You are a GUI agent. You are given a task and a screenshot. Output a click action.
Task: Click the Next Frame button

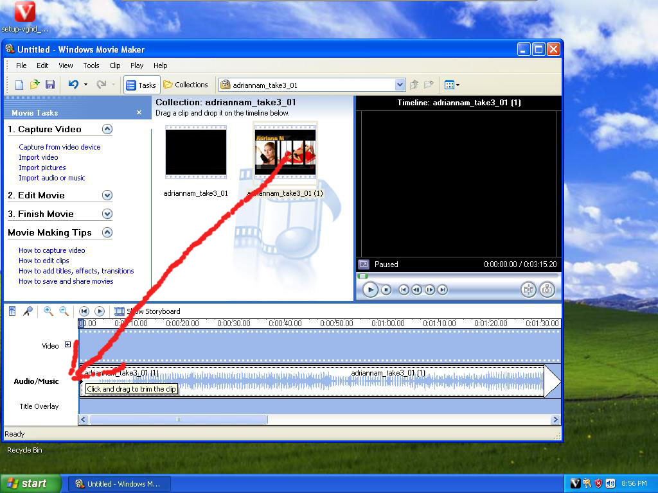pyautogui.click(x=429, y=290)
